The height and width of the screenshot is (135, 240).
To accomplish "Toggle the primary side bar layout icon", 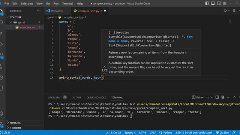I will coord(207,3).
